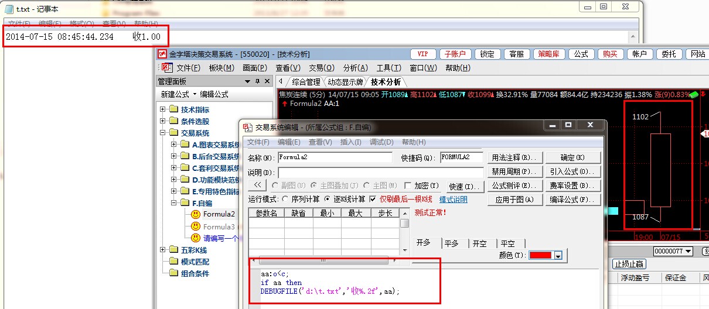
Task: Collapse the 交易系统 tree node
Action: coord(162,133)
